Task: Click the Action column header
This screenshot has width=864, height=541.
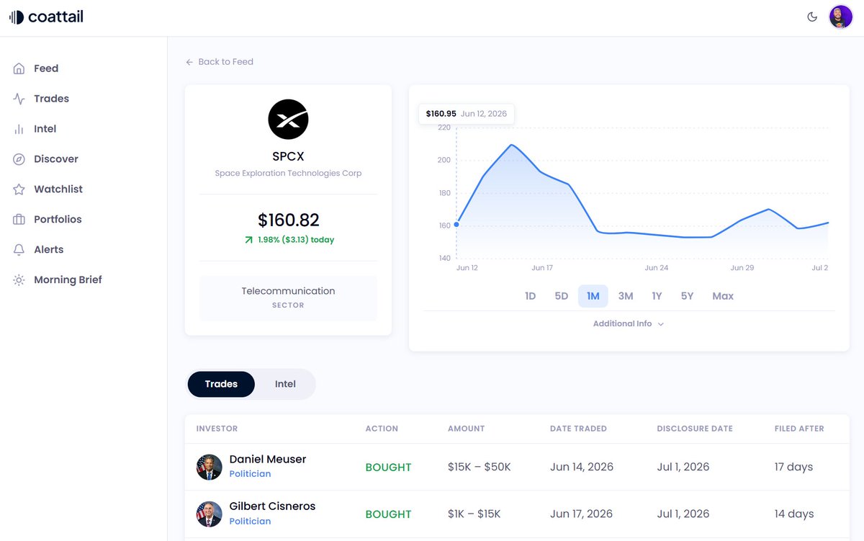Action: [x=382, y=429]
